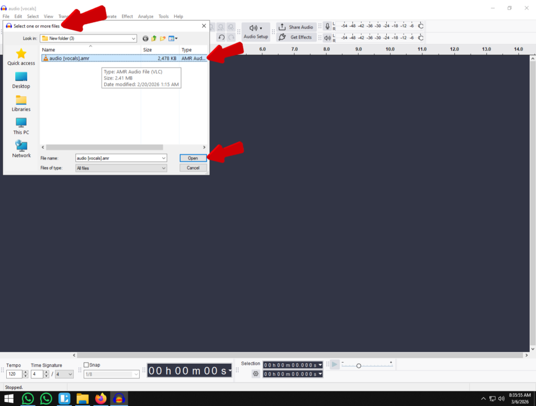The height and width of the screenshot is (406, 536).
Task: Go up one folder level in dialog
Action: [154, 38]
